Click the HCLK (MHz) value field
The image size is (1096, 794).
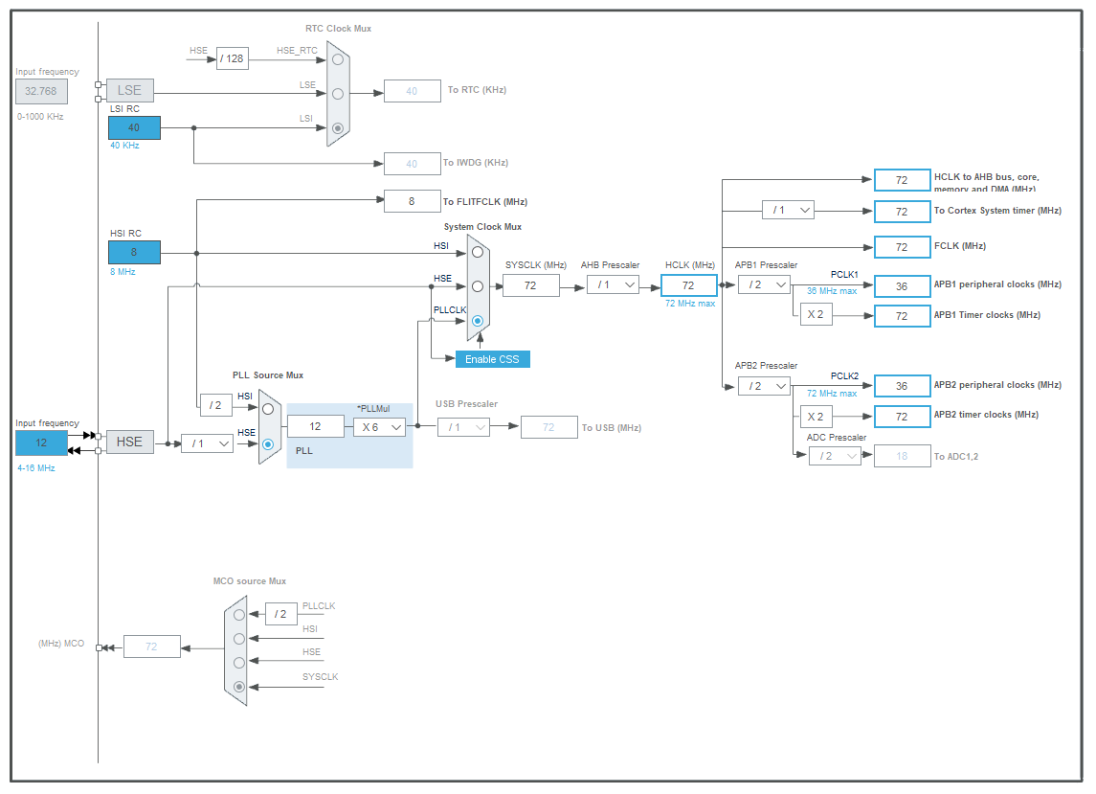coord(688,285)
